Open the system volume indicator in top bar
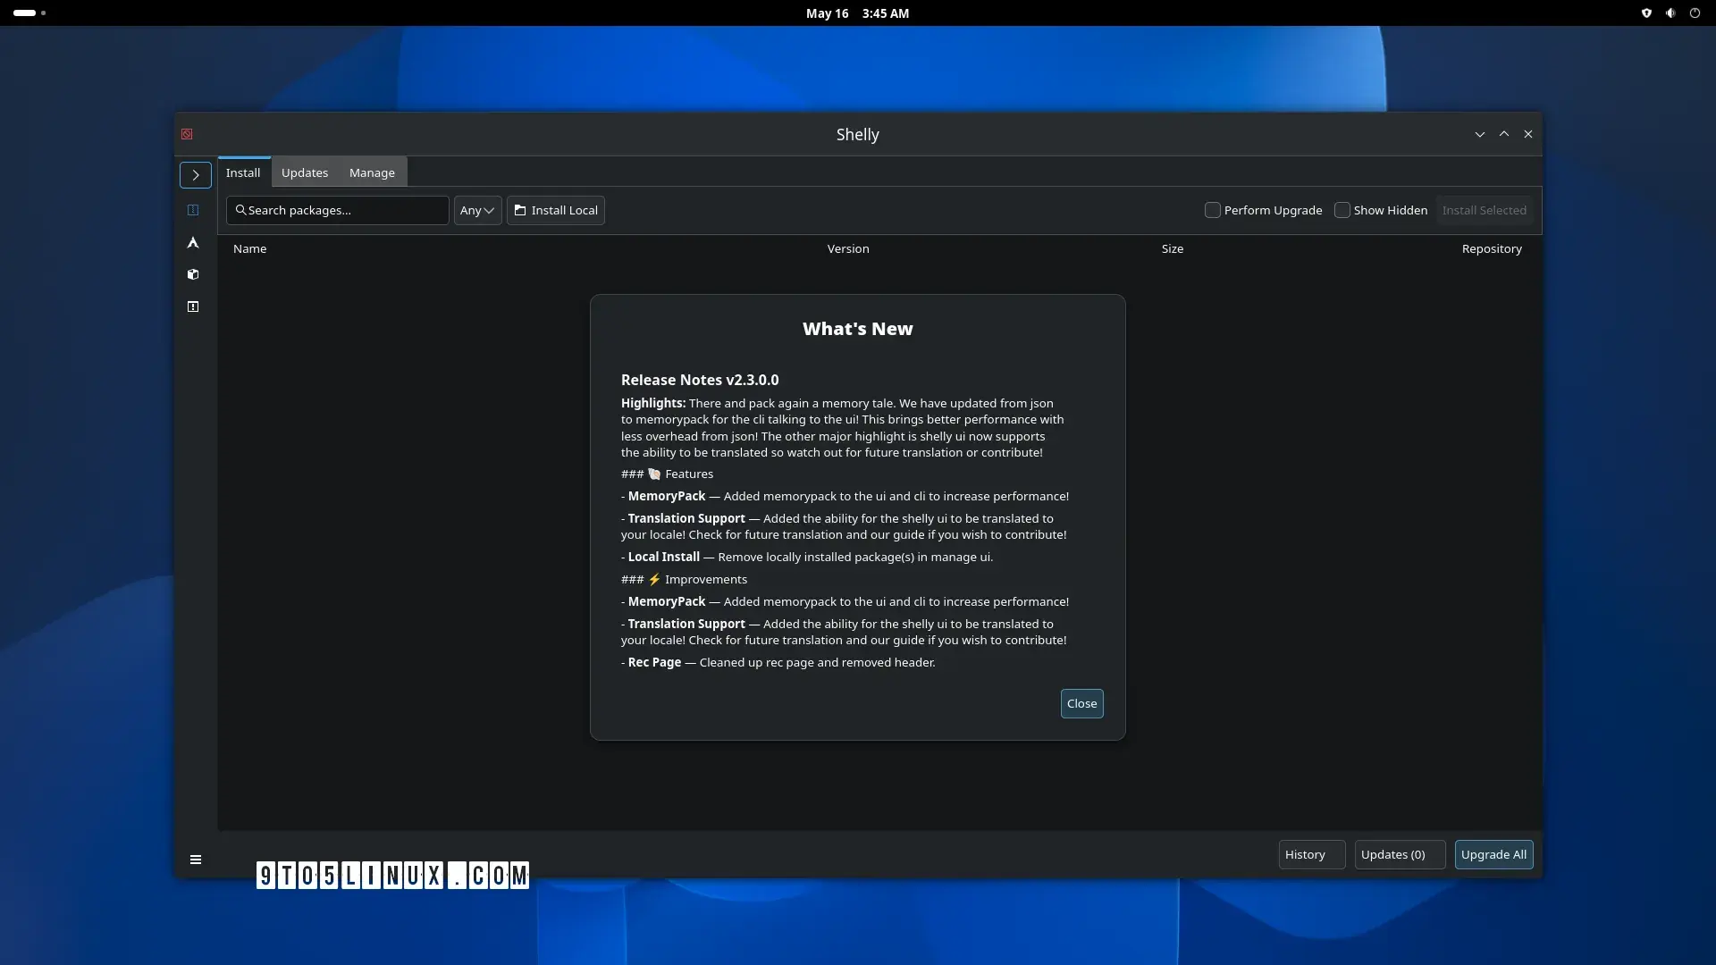This screenshot has width=1716, height=965. [x=1670, y=13]
